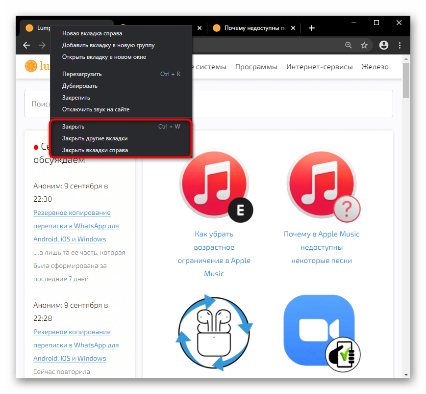Choose 'Закрыть другие вкладки' menu entry
Viewport: 426px width, 394px height.
point(95,138)
